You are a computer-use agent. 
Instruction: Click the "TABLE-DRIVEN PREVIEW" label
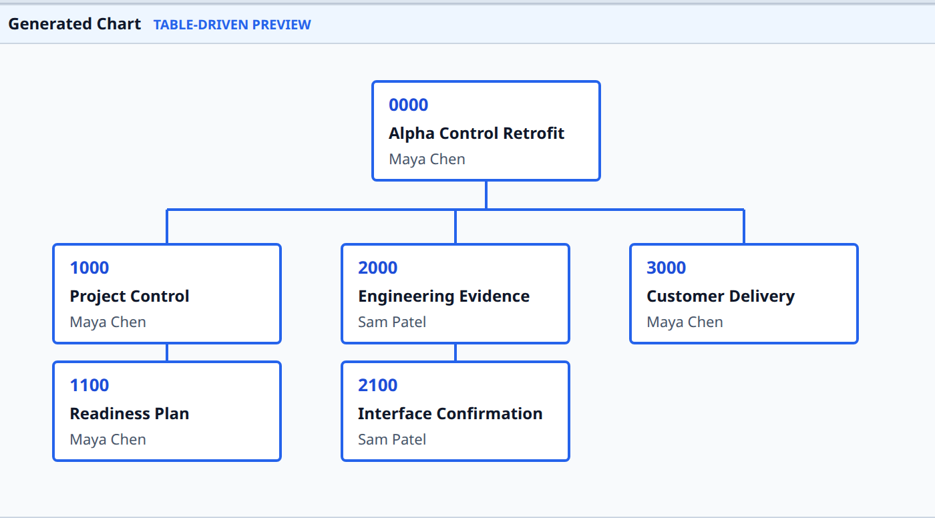click(x=232, y=25)
